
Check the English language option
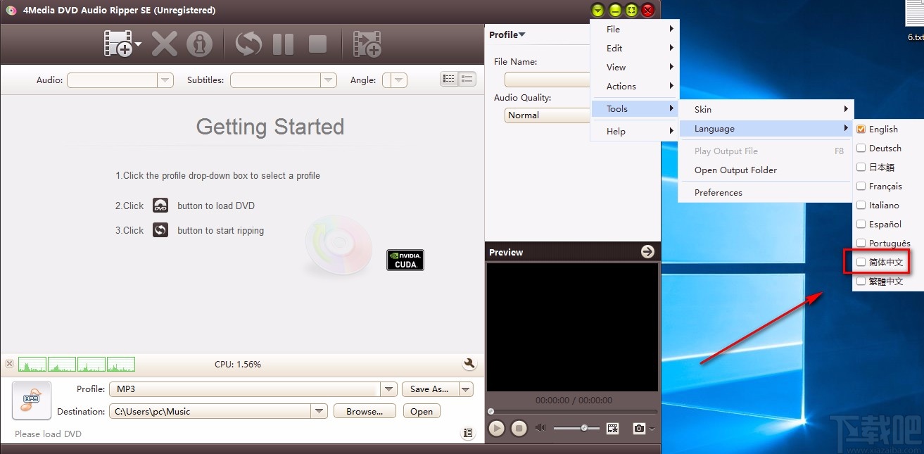pos(861,129)
